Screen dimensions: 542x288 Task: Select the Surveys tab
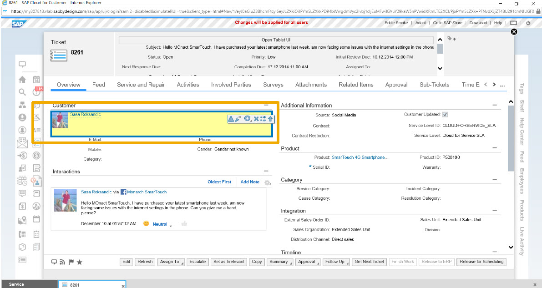click(273, 85)
